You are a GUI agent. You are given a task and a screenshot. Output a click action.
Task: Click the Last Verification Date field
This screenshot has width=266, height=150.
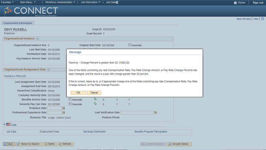(137, 112)
